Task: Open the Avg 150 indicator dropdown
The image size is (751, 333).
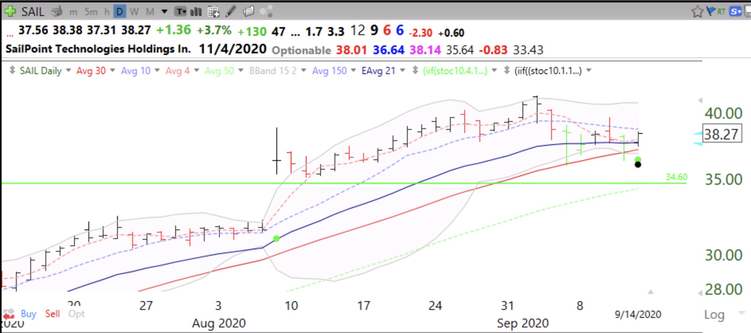Action: [x=354, y=71]
